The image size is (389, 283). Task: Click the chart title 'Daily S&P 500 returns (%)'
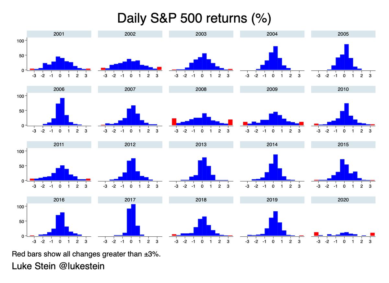point(194,18)
